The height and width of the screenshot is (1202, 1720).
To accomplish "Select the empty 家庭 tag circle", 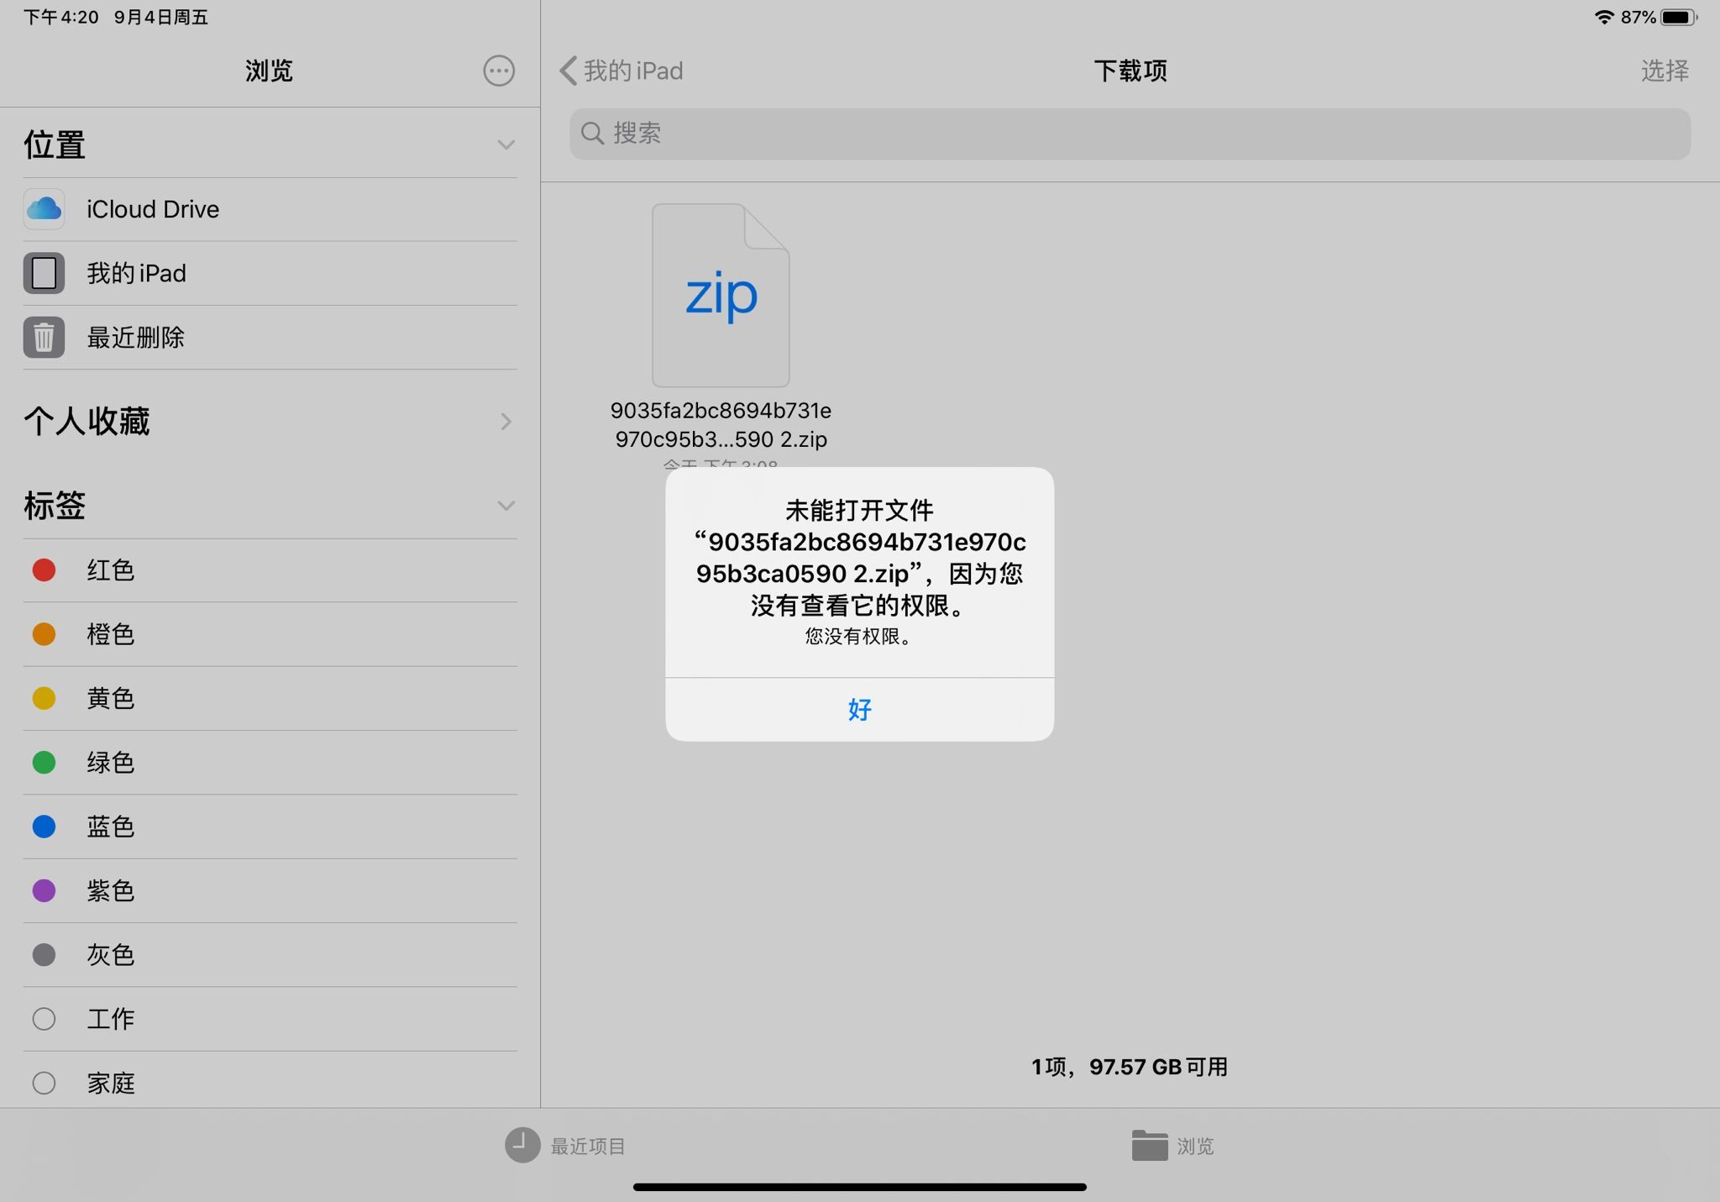I will click(x=44, y=1083).
